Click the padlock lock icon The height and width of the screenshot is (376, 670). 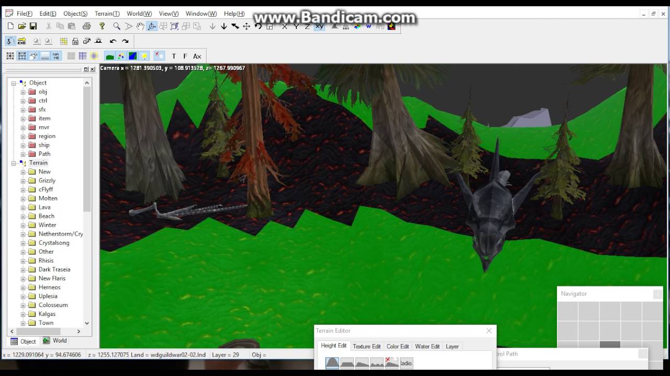(x=75, y=41)
